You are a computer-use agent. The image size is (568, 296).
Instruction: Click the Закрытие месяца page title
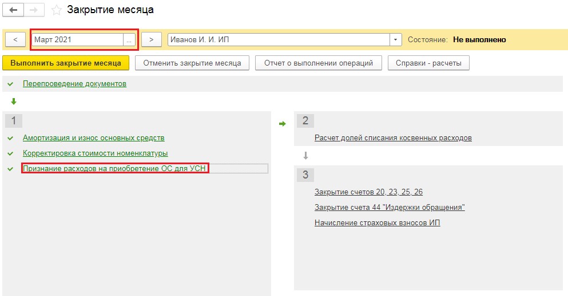click(x=110, y=10)
